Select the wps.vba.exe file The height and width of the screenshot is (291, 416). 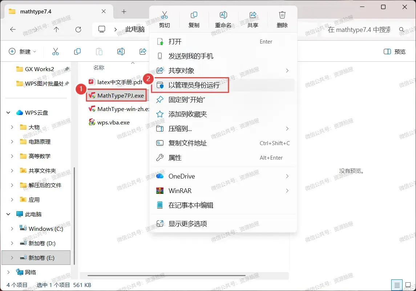109,122
